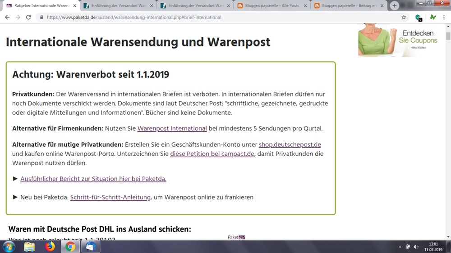Launch Firefox from the taskbar

50,247
